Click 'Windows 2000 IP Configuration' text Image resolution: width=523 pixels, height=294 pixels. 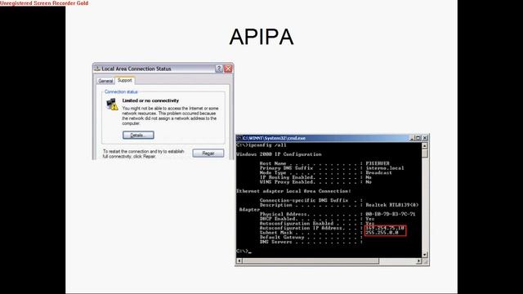(279, 154)
